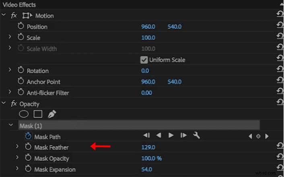This screenshot has height=177, width=284.
Task: Toggle the Position stopwatch animation
Action: tap(21, 26)
